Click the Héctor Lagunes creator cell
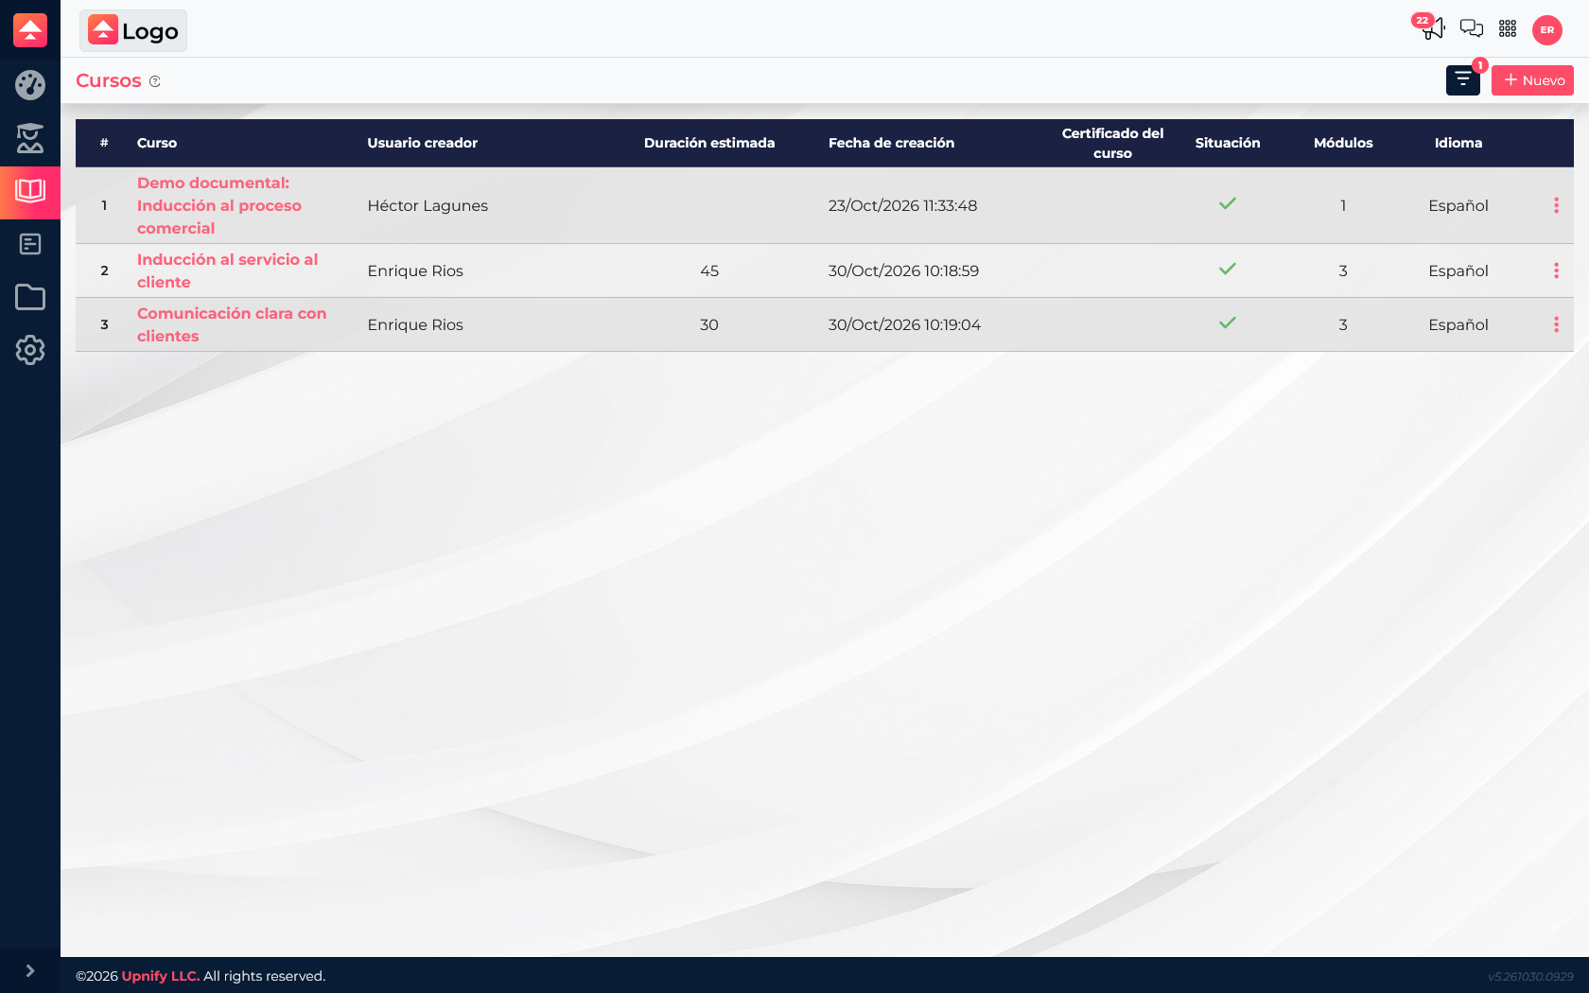Viewport: 1589px width, 993px height. (428, 205)
